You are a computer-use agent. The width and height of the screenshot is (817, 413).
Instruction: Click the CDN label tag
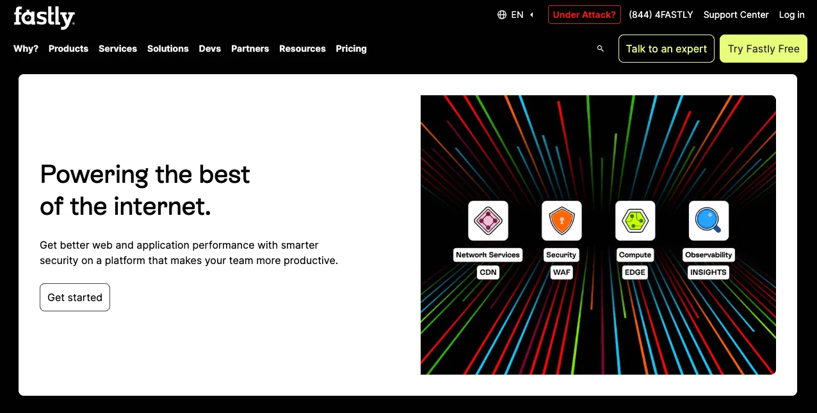coord(488,272)
